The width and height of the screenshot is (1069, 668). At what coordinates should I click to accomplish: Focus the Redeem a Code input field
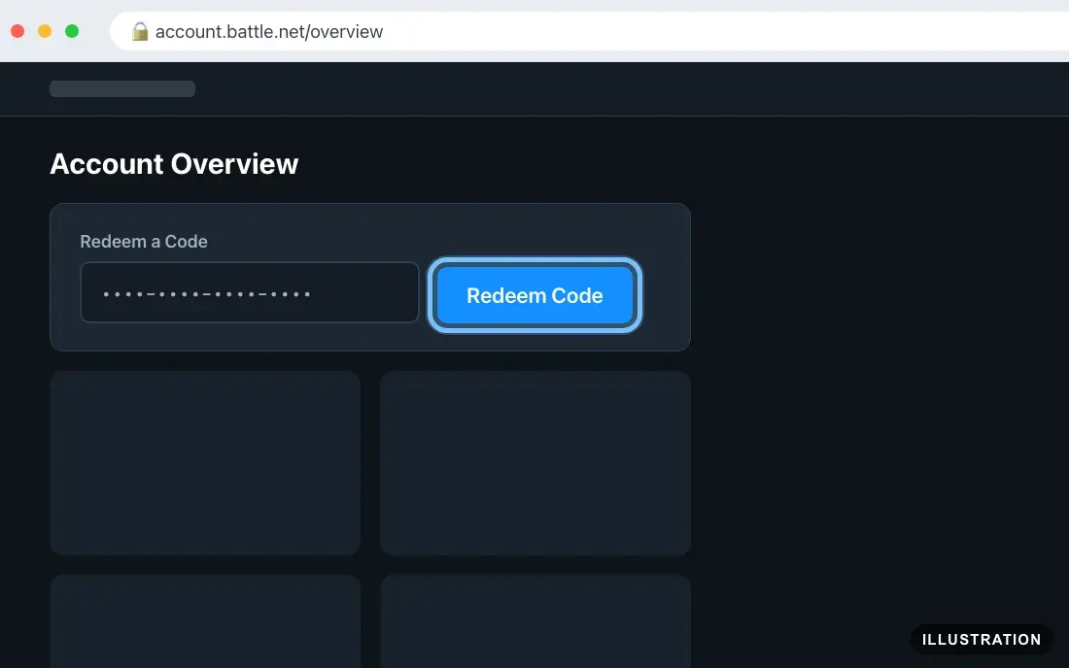pyautogui.click(x=250, y=292)
